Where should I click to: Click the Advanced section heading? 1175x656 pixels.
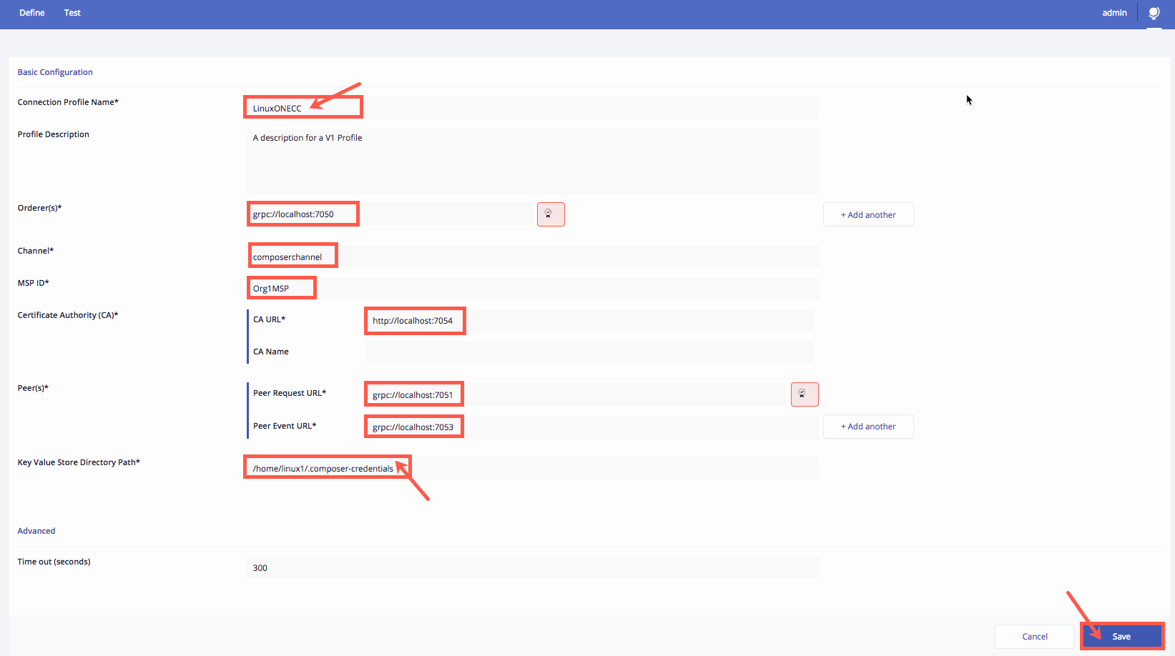36,531
